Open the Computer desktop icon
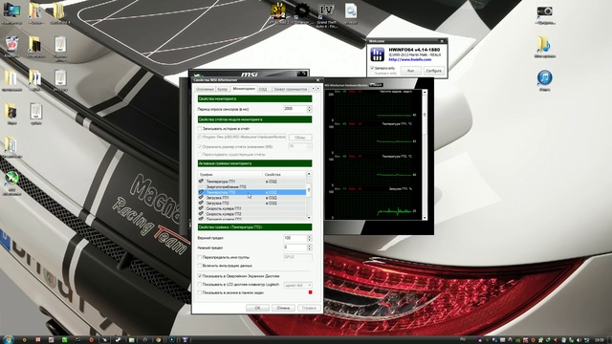612x344 pixels. pos(11,13)
